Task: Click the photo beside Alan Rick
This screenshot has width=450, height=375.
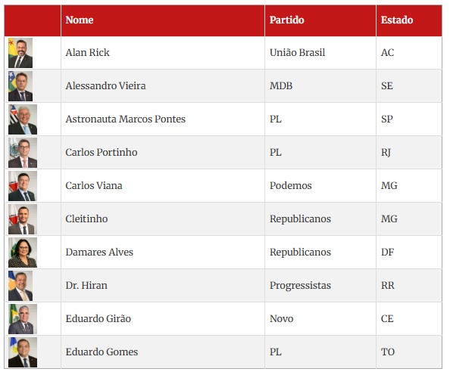Action: point(20,53)
